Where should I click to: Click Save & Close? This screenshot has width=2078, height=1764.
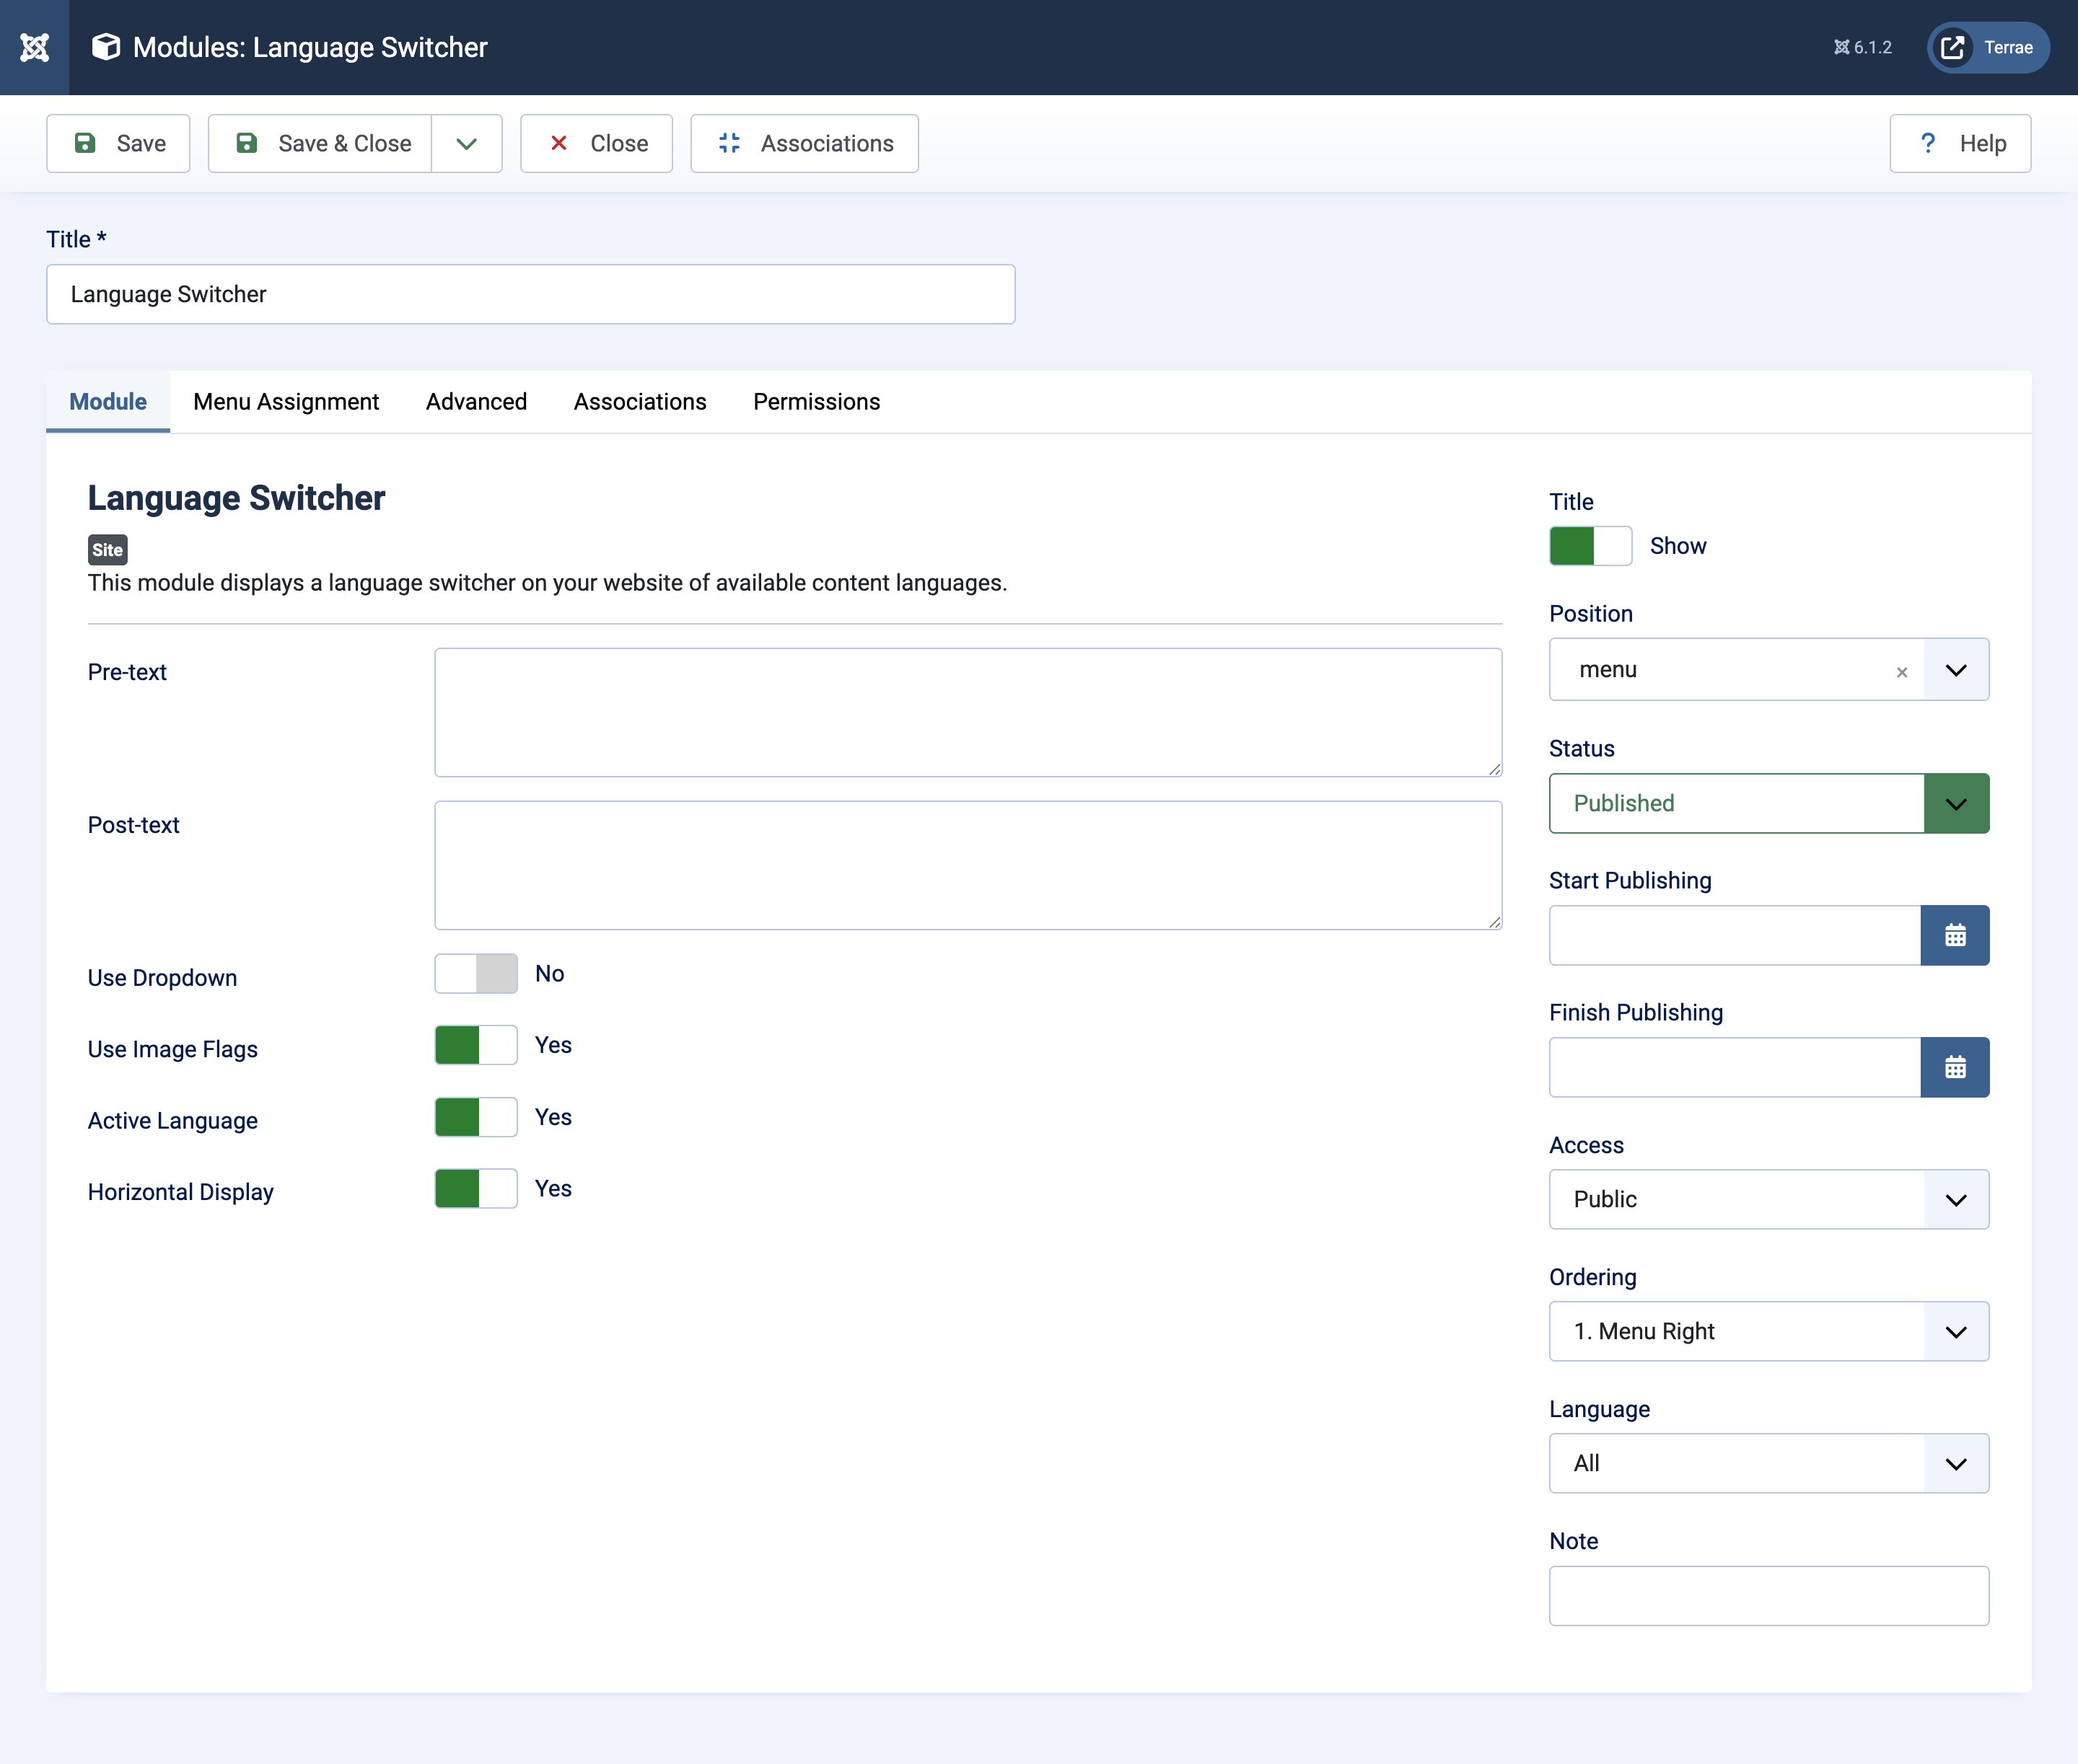click(320, 143)
